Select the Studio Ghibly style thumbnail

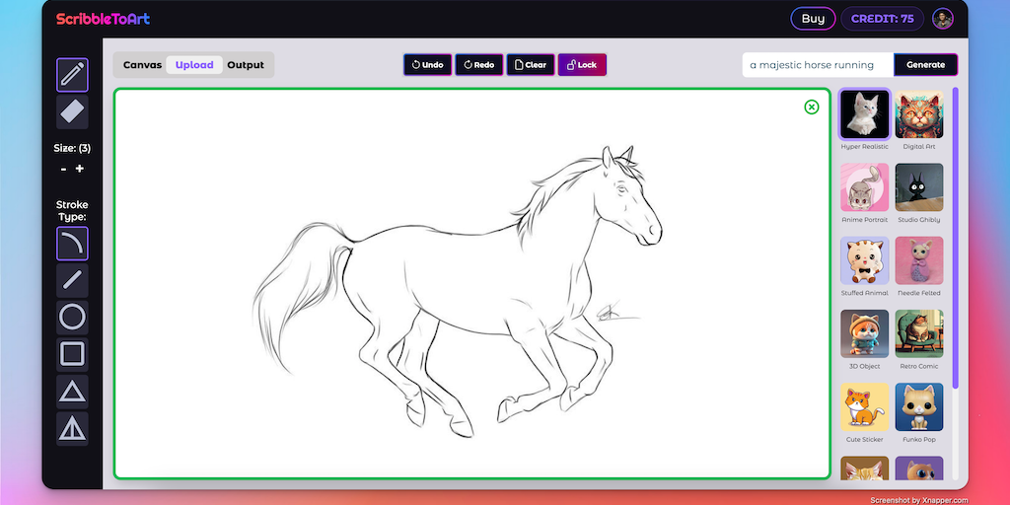919,187
